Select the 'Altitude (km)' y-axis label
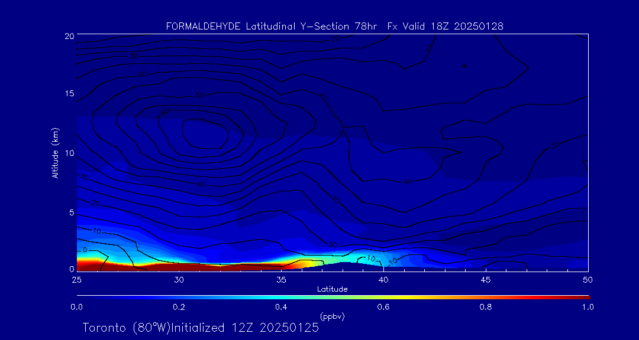639x340 pixels. 54,152
